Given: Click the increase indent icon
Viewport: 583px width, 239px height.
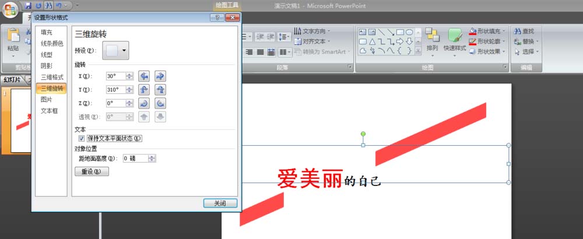Looking at the screenshot, I should pos(271,36).
